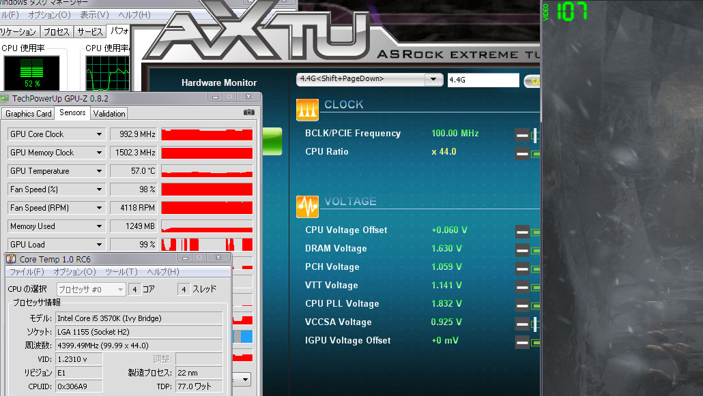Screen dimensions: 703x396
Task: Open Core Temp ファイル(F) menu
Action: 27,271
